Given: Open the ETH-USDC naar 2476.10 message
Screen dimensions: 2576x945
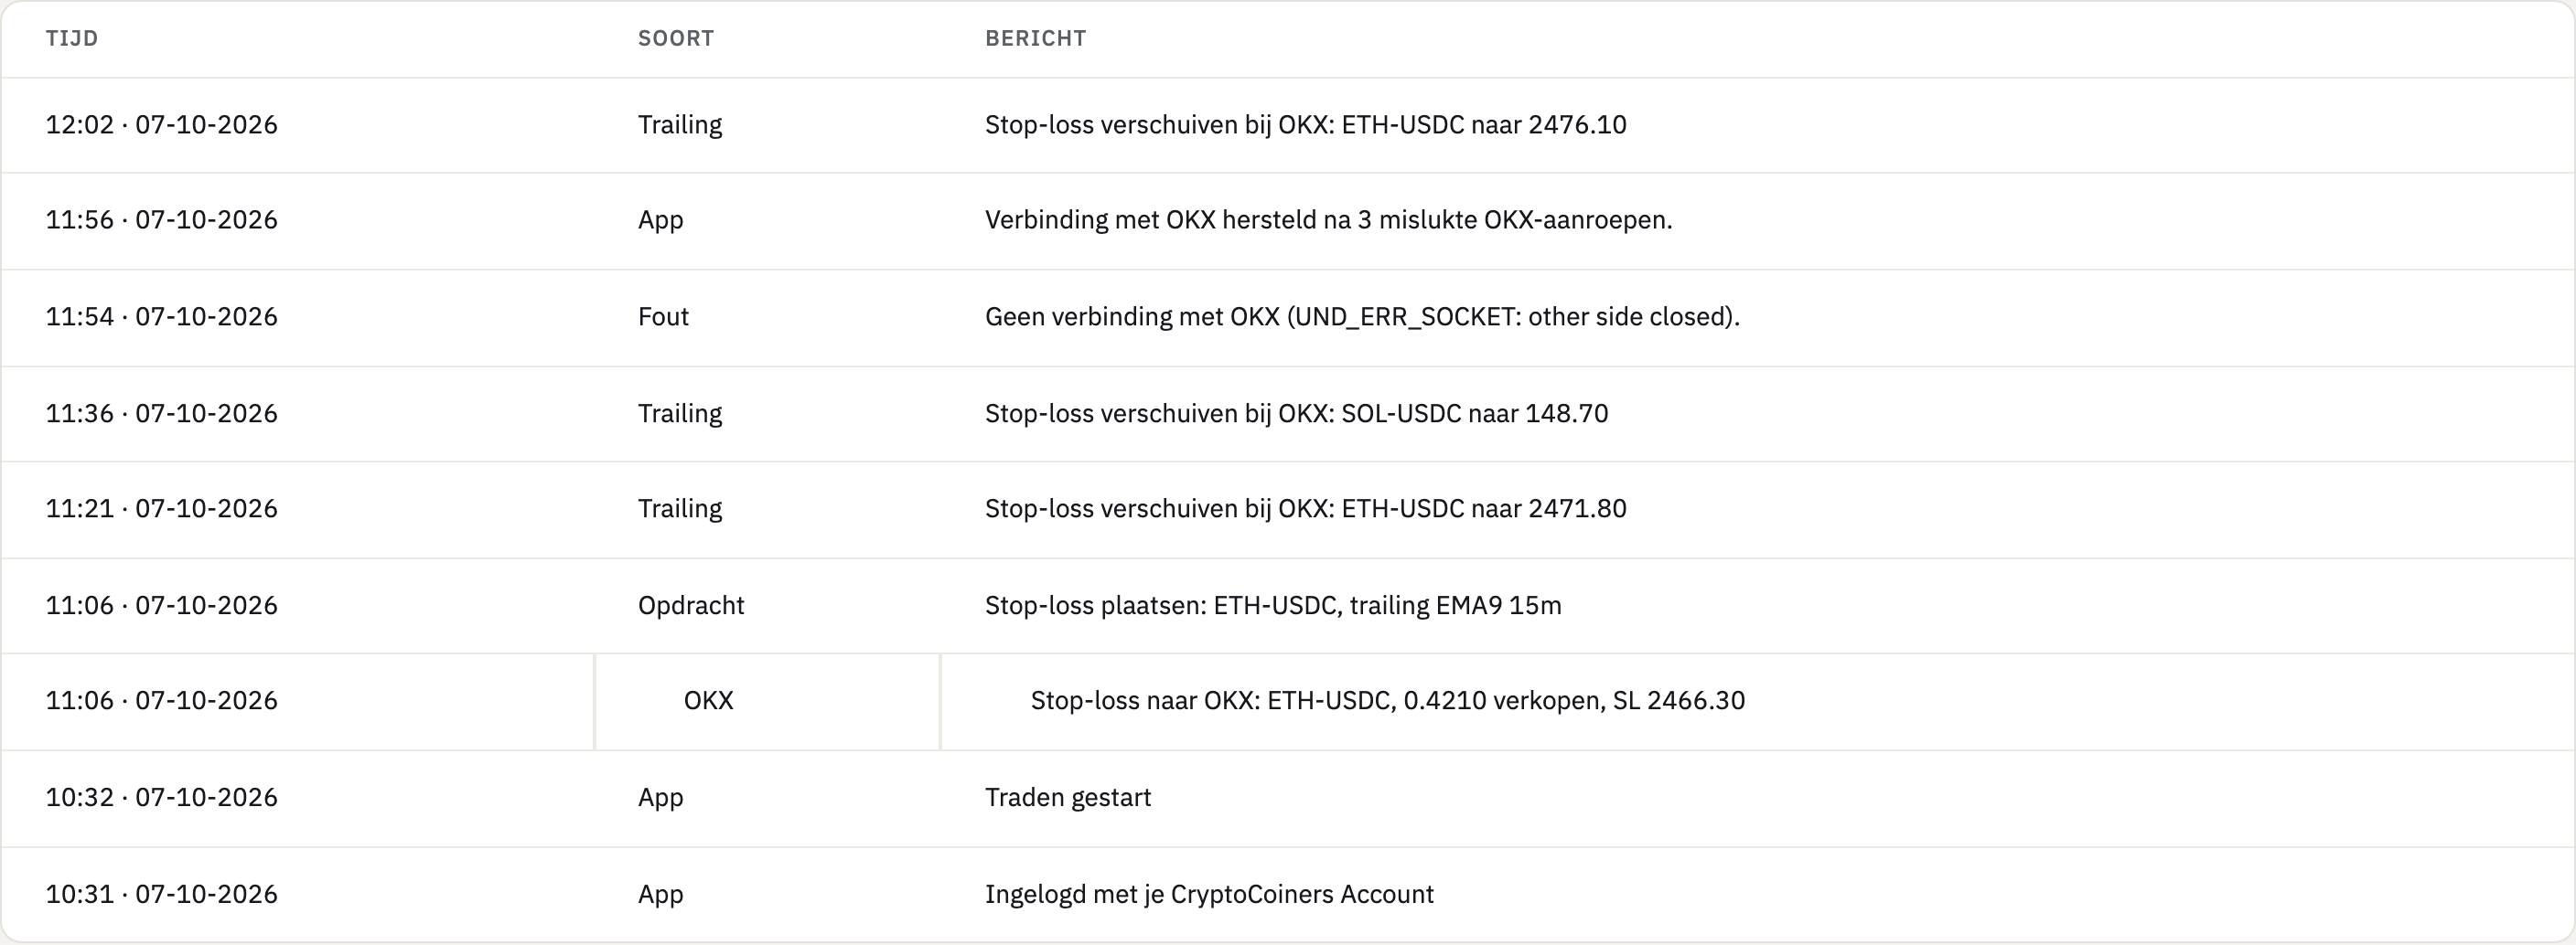Looking at the screenshot, I should click(x=1305, y=125).
